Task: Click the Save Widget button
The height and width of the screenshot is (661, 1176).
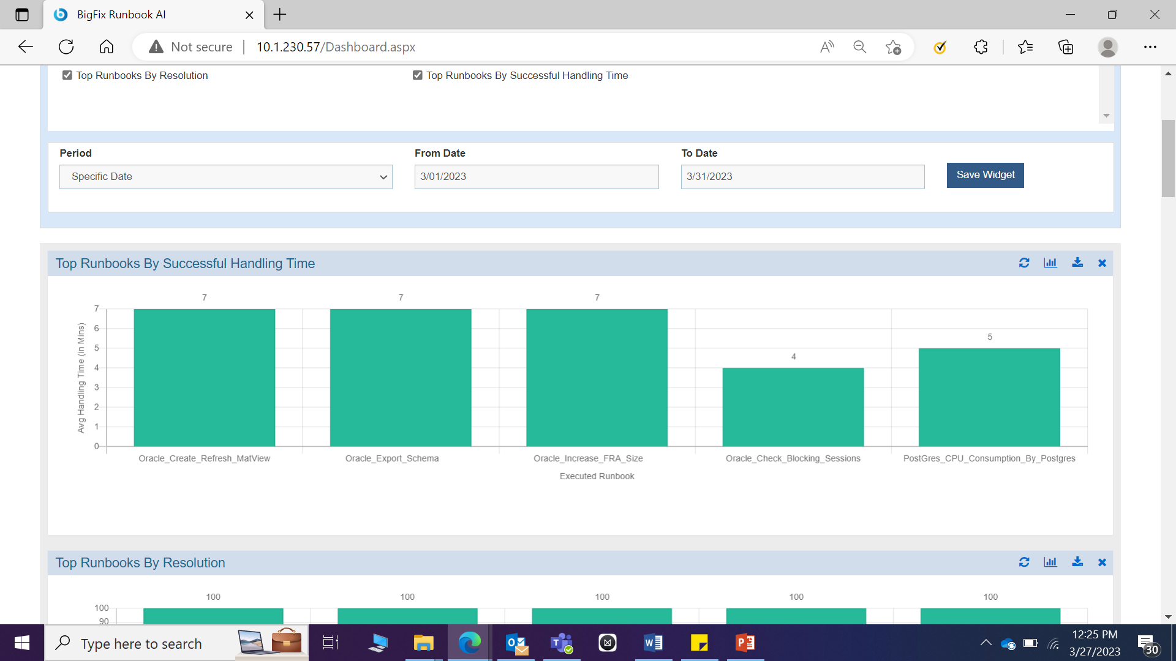Action: coord(985,175)
